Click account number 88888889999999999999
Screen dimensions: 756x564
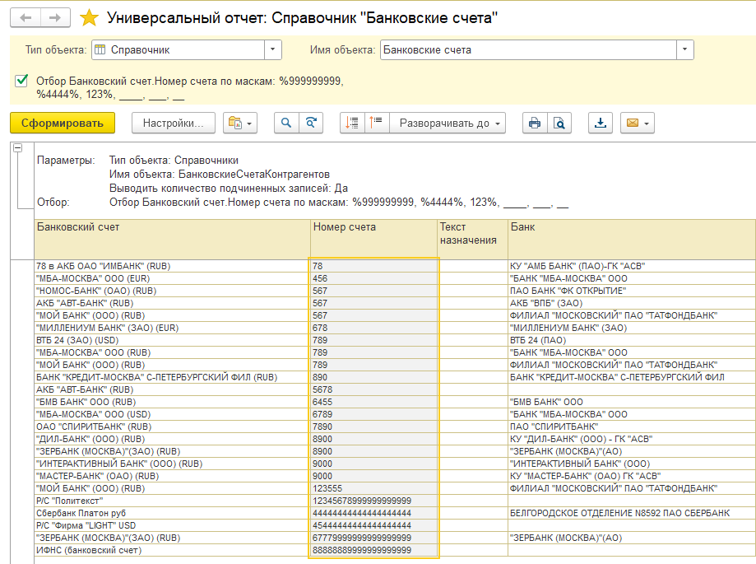pos(373,550)
